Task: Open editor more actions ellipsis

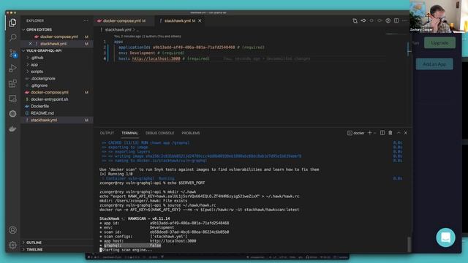Action: [404, 20]
